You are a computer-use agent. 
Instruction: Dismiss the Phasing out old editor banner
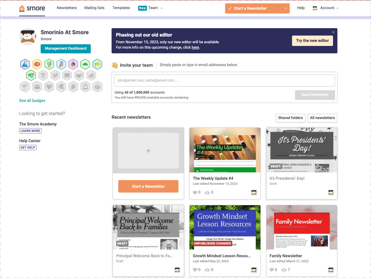point(333,32)
